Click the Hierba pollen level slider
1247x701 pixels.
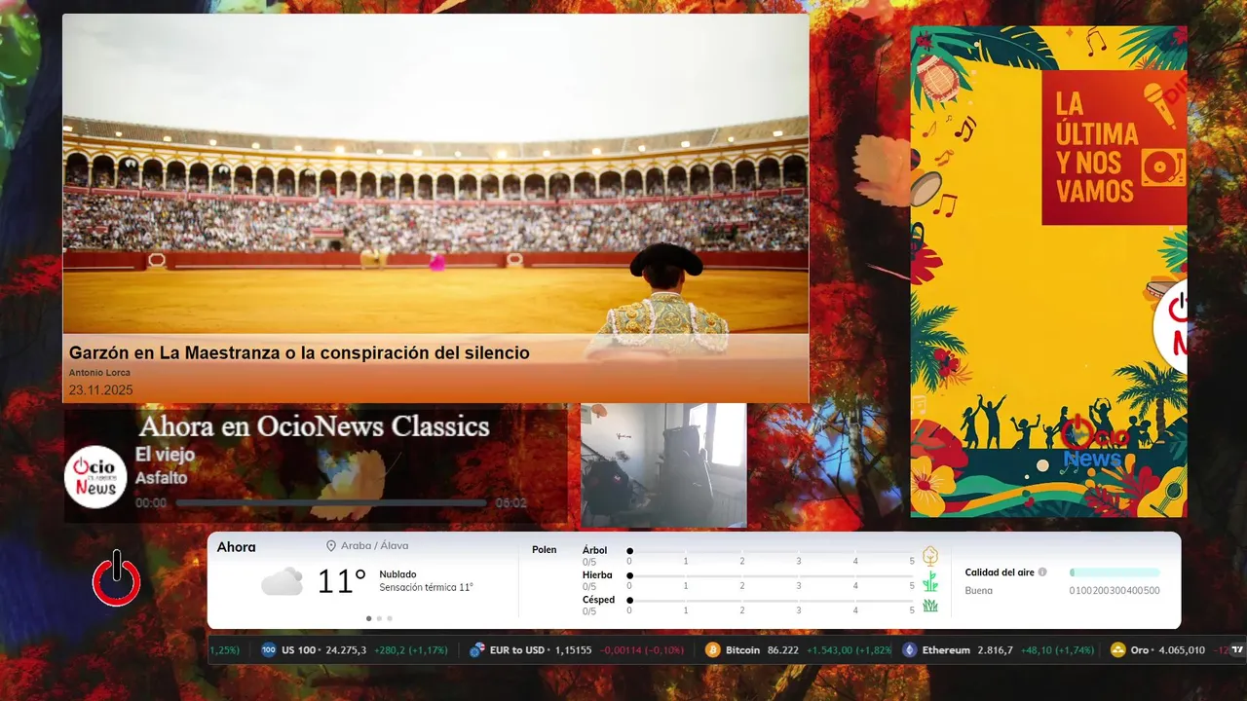pos(771,576)
